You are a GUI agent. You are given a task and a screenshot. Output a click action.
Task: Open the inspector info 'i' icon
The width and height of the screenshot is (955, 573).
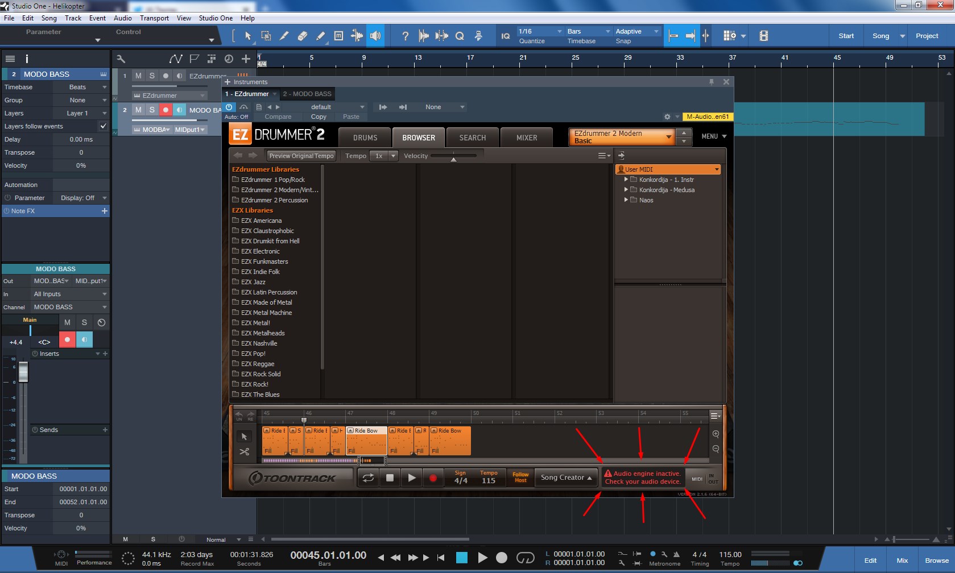tap(27, 59)
